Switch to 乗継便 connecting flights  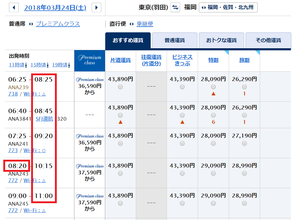coord(145,24)
